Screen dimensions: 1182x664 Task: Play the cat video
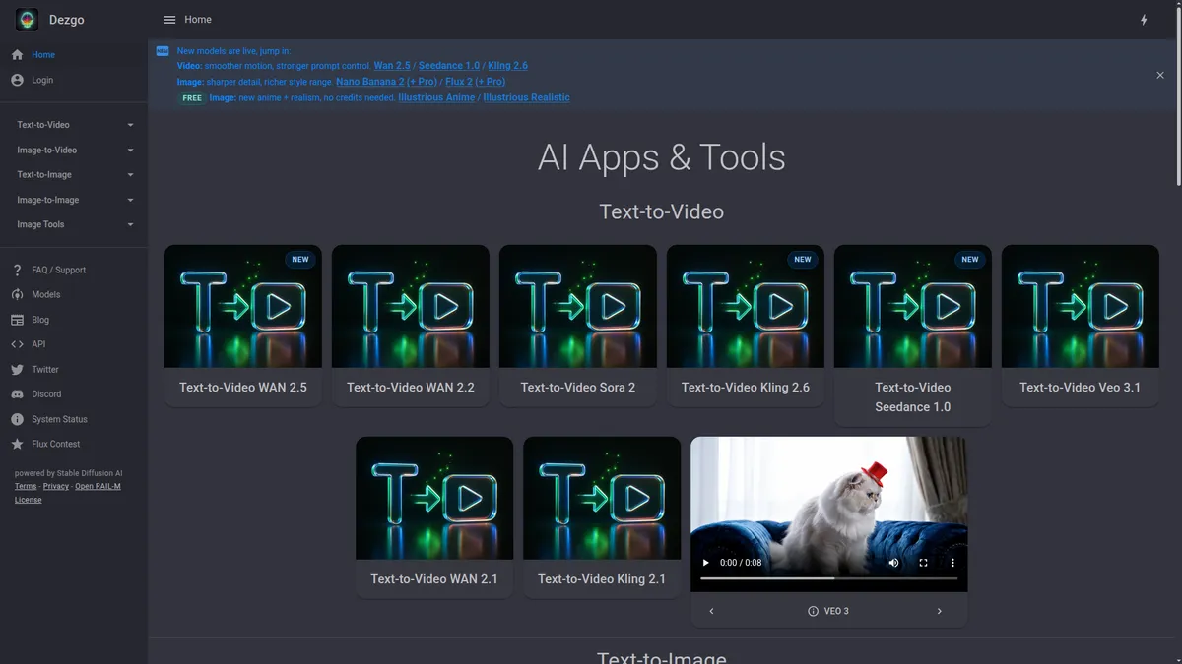tap(705, 563)
